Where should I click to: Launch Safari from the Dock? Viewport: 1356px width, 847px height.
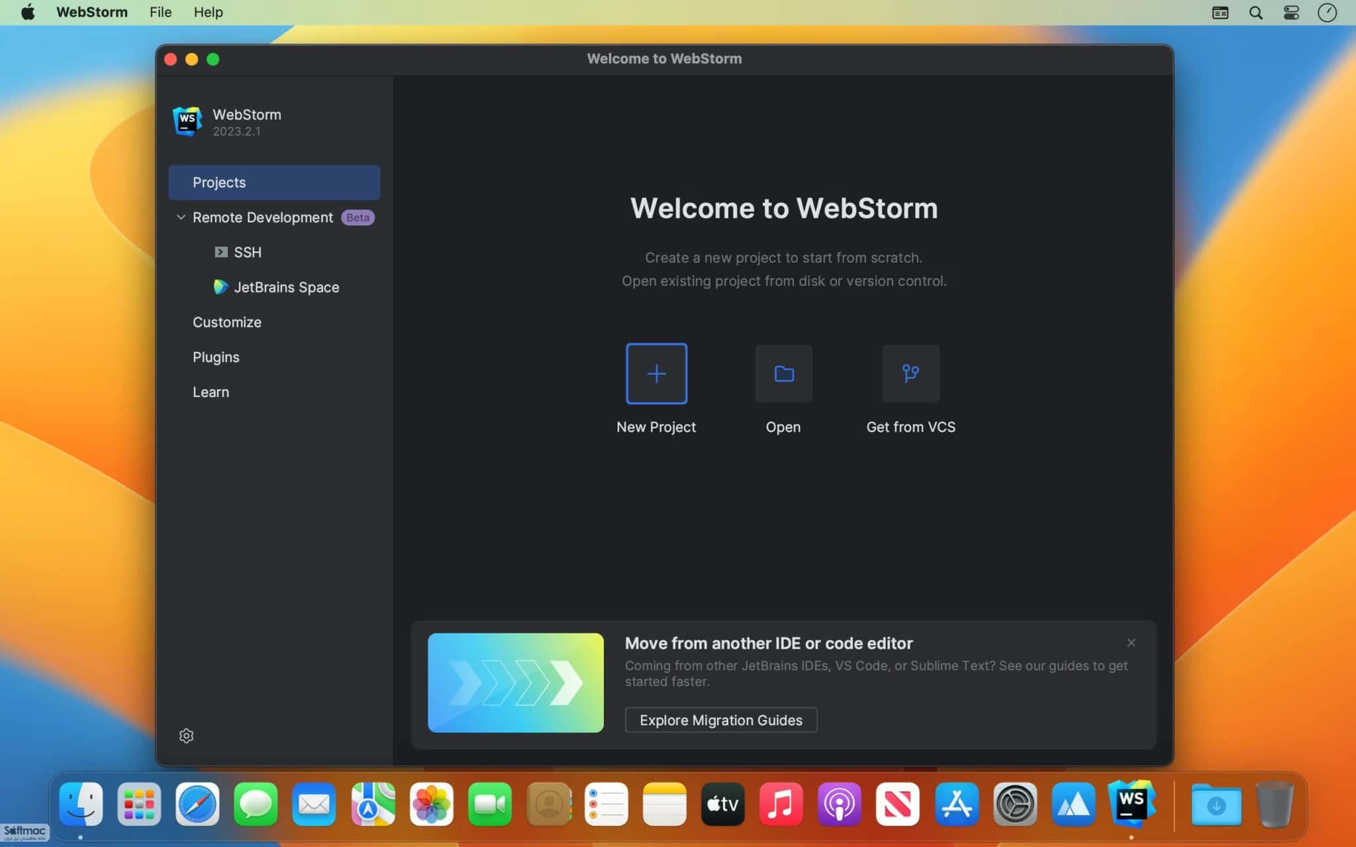pos(197,804)
